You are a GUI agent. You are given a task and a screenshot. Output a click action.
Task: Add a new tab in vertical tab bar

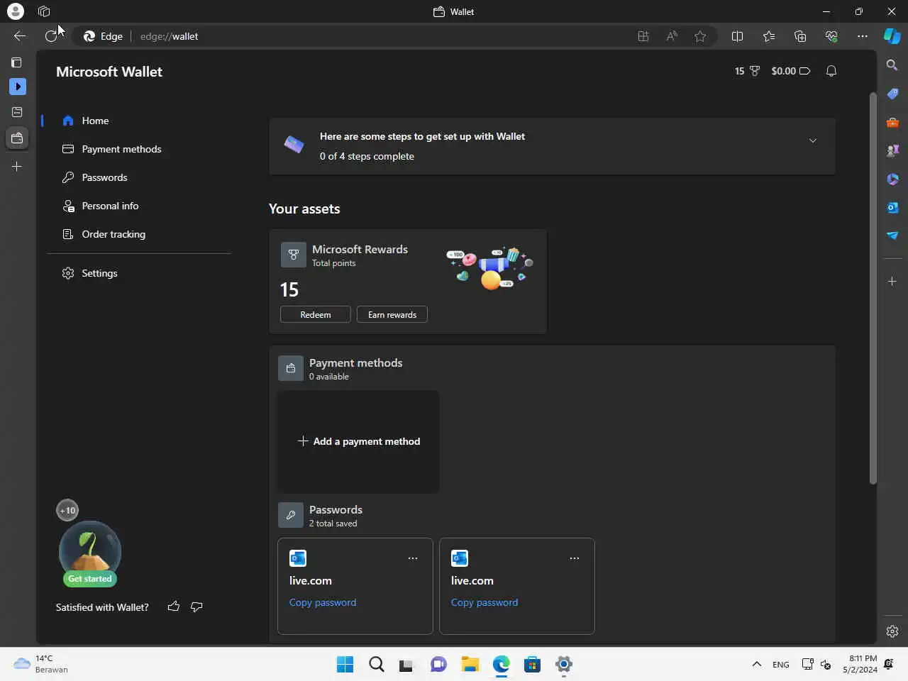pos(17,167)
